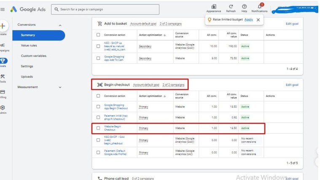Check the Paiement initié row
The height and width of the screenshot is (180, 320).
click(98, 117)
